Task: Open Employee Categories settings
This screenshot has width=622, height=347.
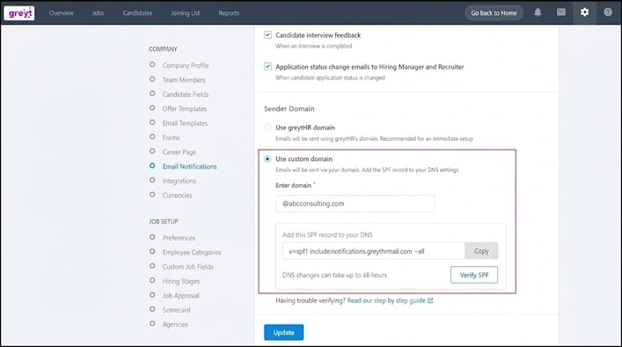Action: tap(192, 252)
